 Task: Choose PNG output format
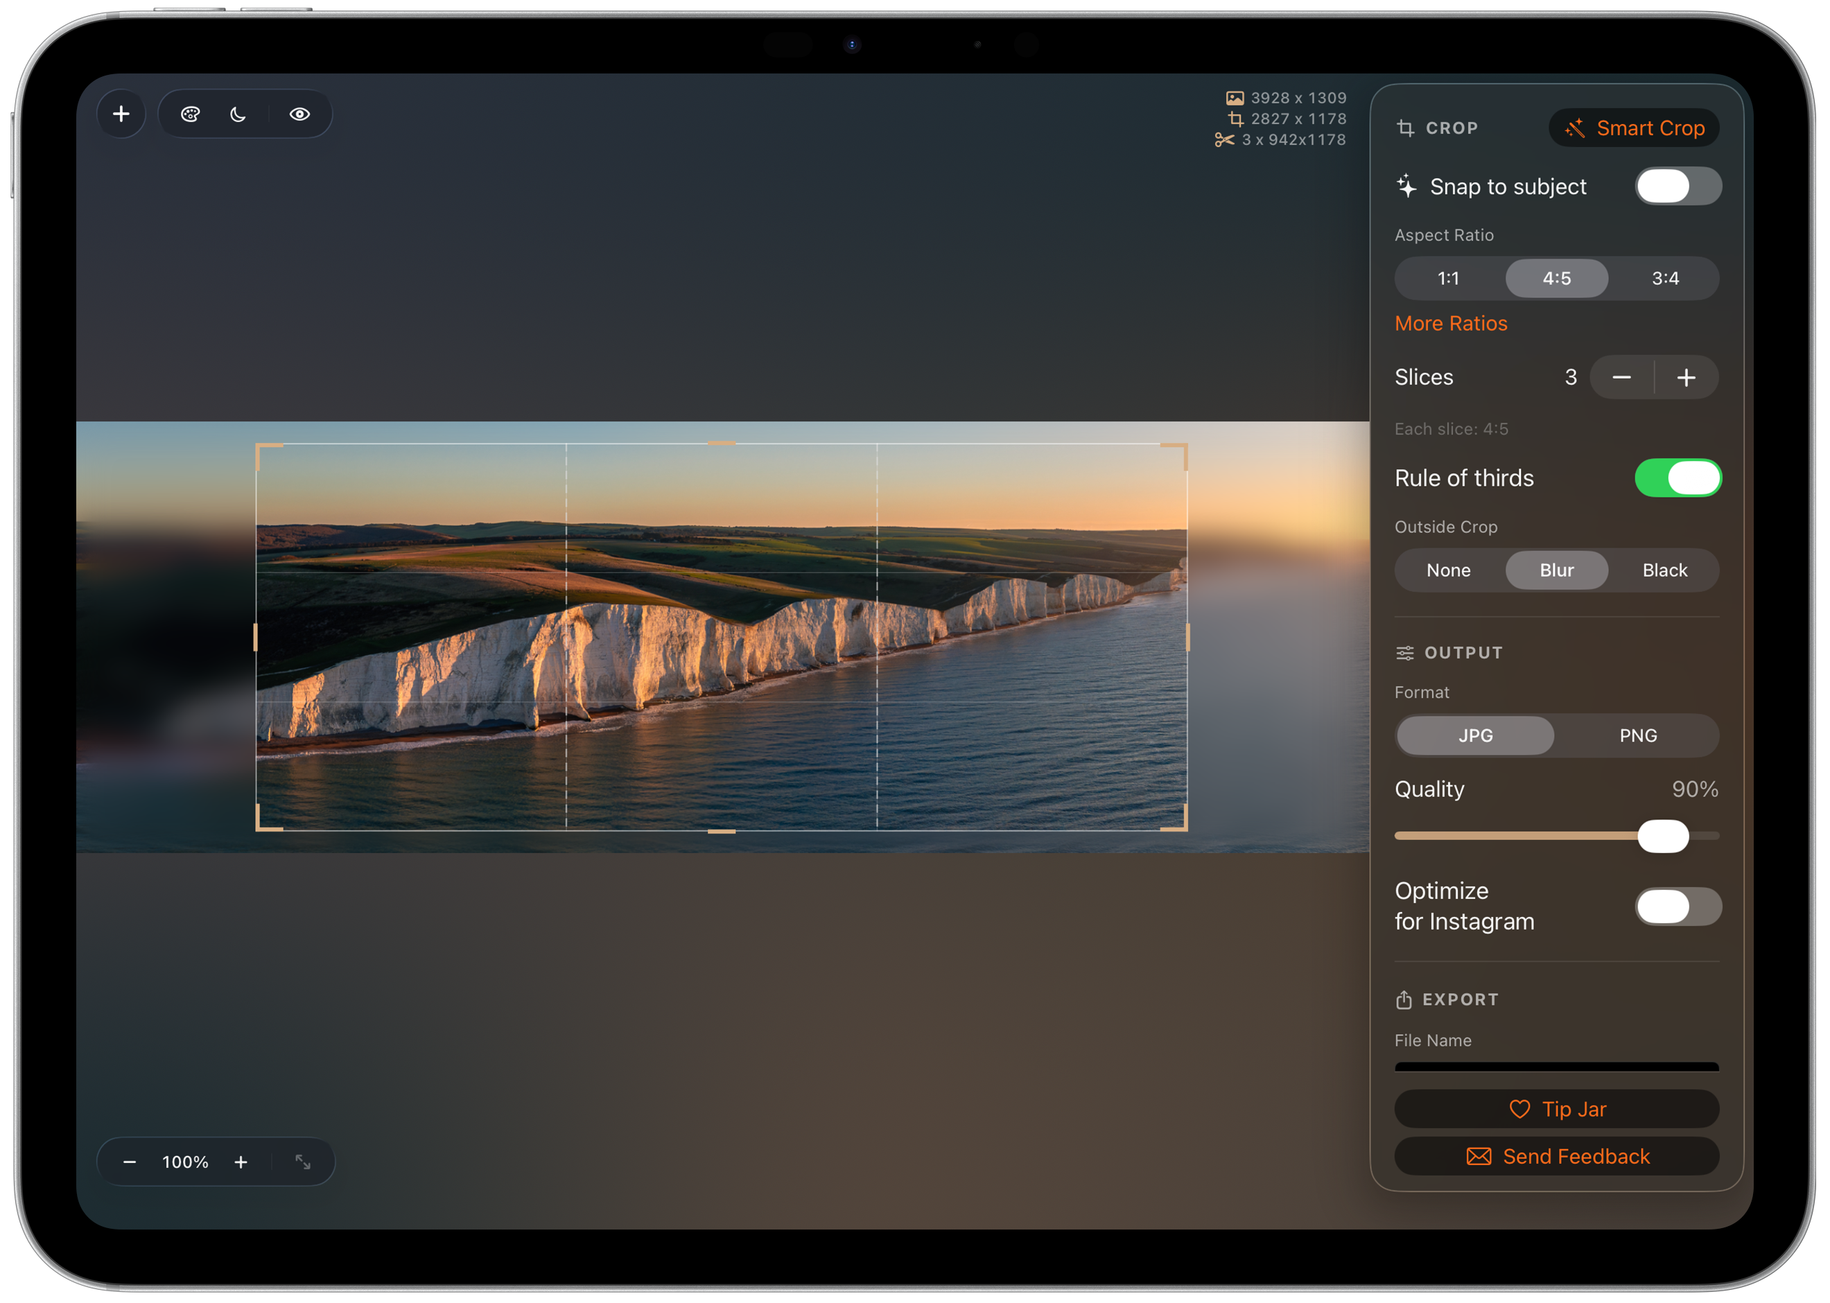[x=1637, y=736]
